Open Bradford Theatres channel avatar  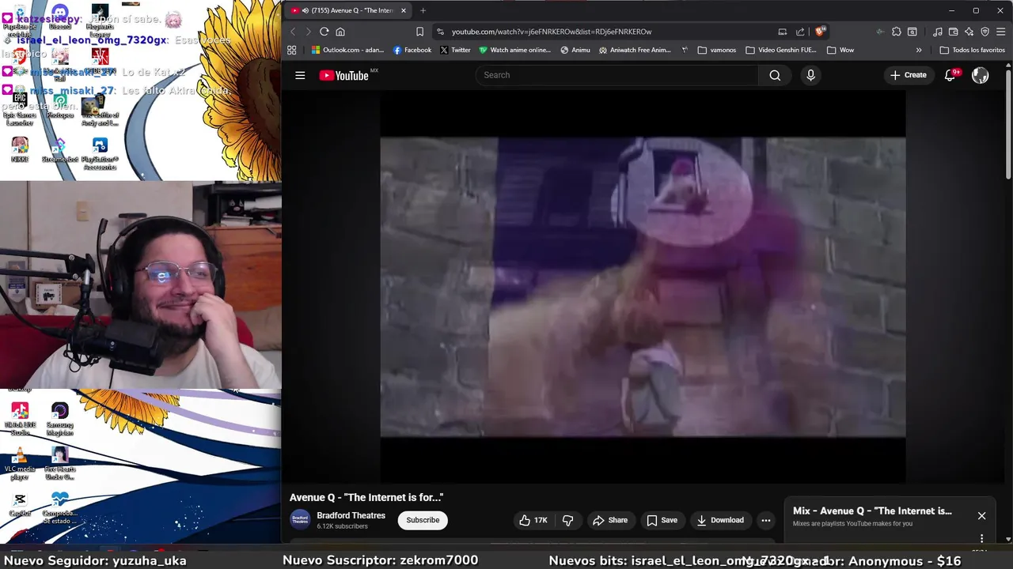(300, 519)
